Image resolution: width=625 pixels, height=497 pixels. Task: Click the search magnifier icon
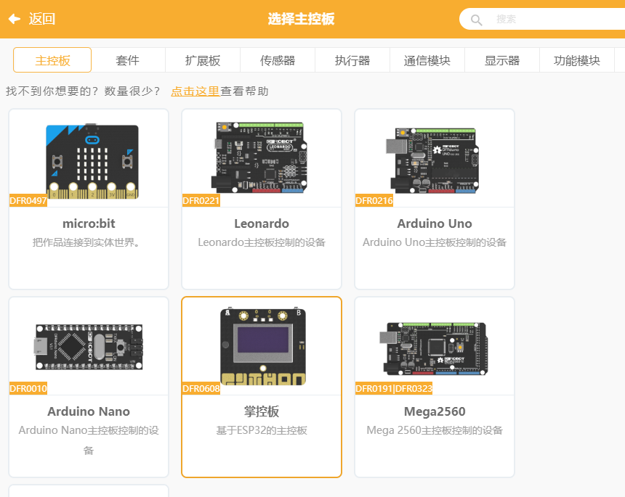[x=476, y=20]
